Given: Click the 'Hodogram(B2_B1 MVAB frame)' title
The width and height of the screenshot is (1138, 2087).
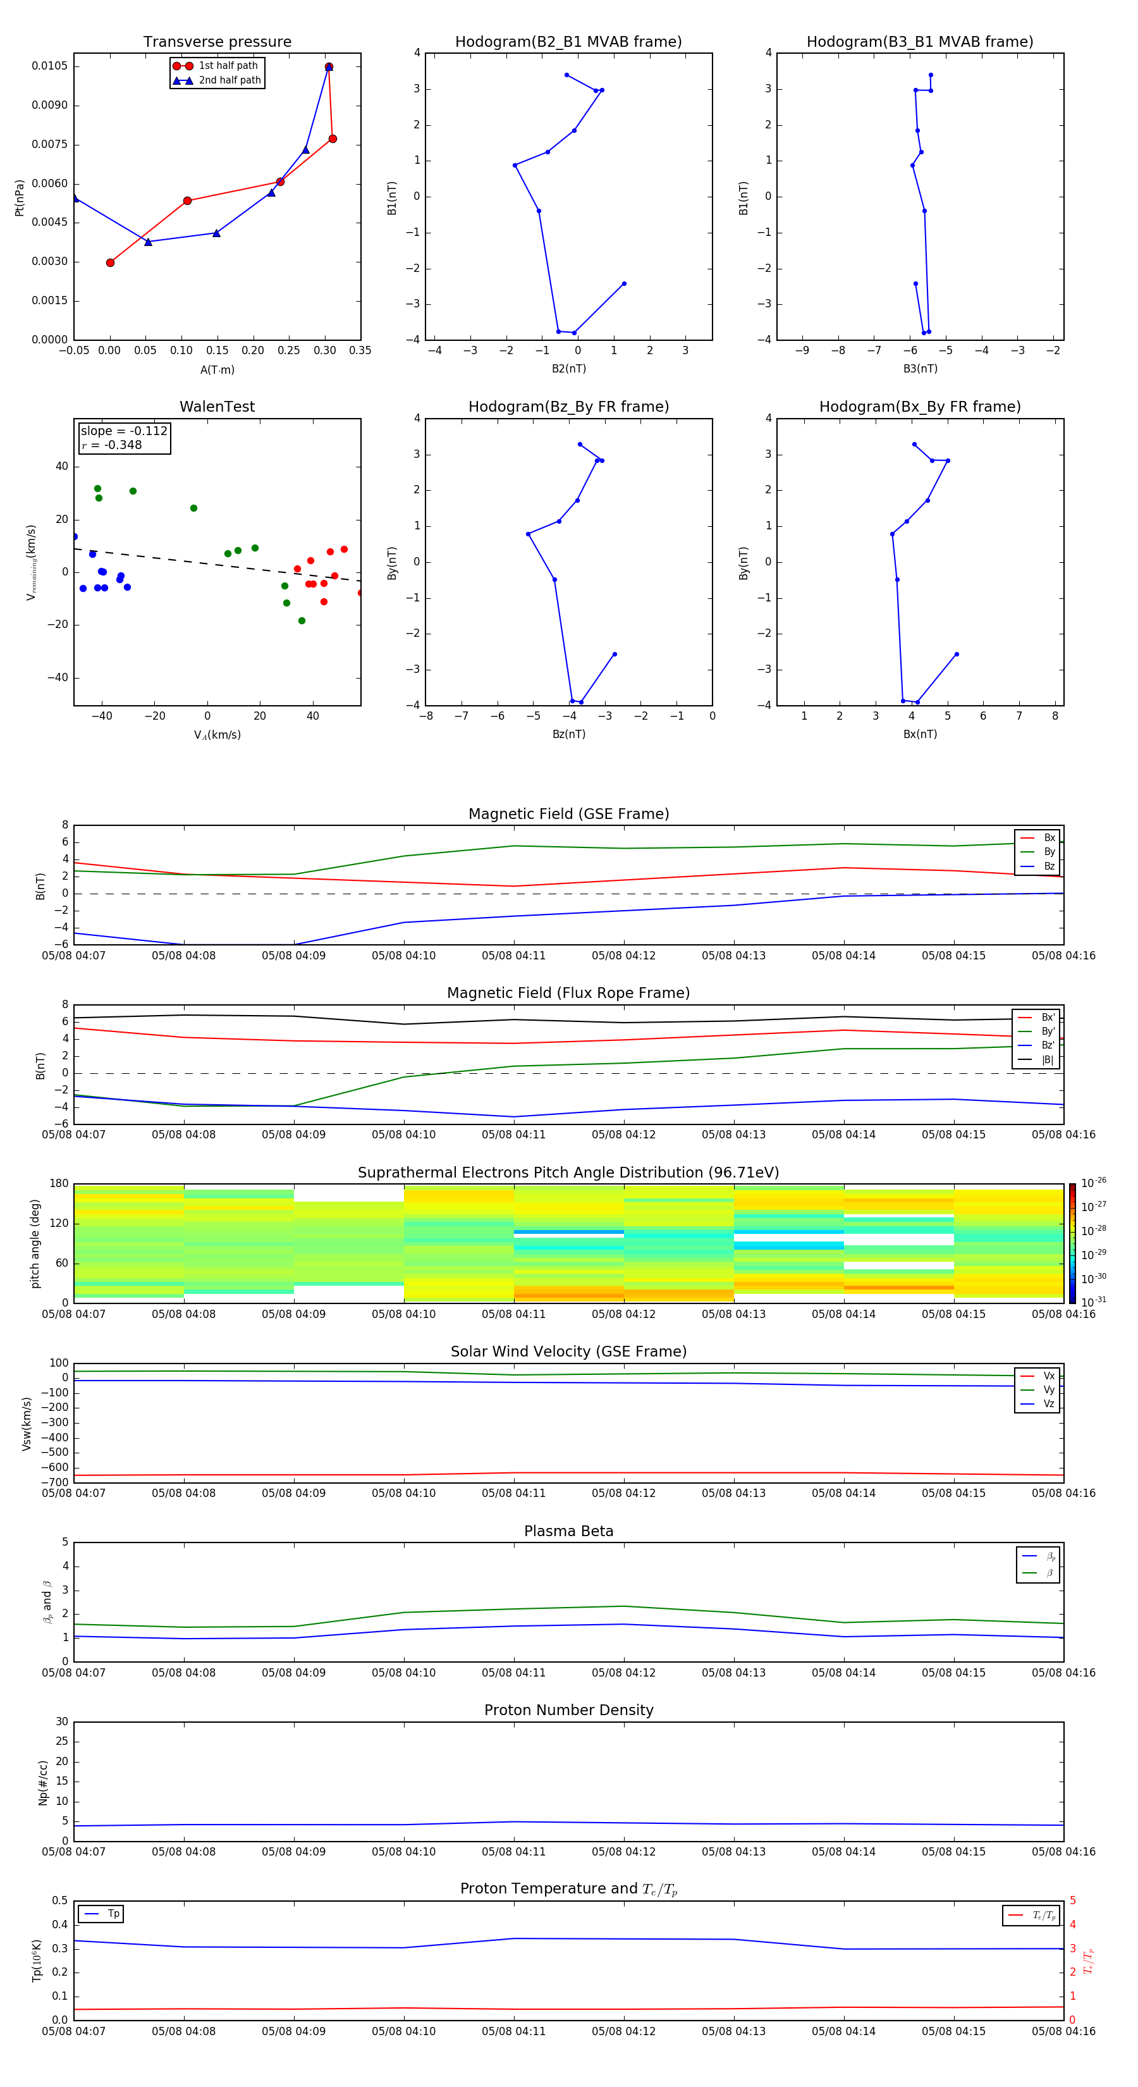Looking at the screenshot, I should pos(568,42).
